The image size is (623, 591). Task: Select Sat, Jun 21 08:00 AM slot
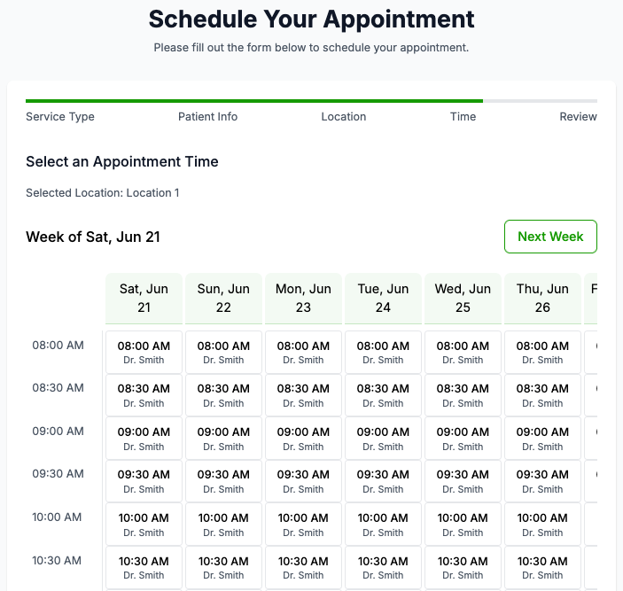click(144, 352)
